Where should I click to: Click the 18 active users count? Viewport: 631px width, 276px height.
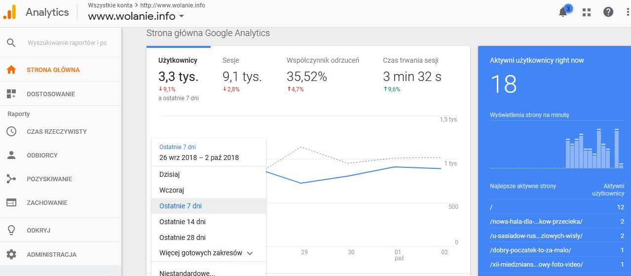[x=503, y=84]
